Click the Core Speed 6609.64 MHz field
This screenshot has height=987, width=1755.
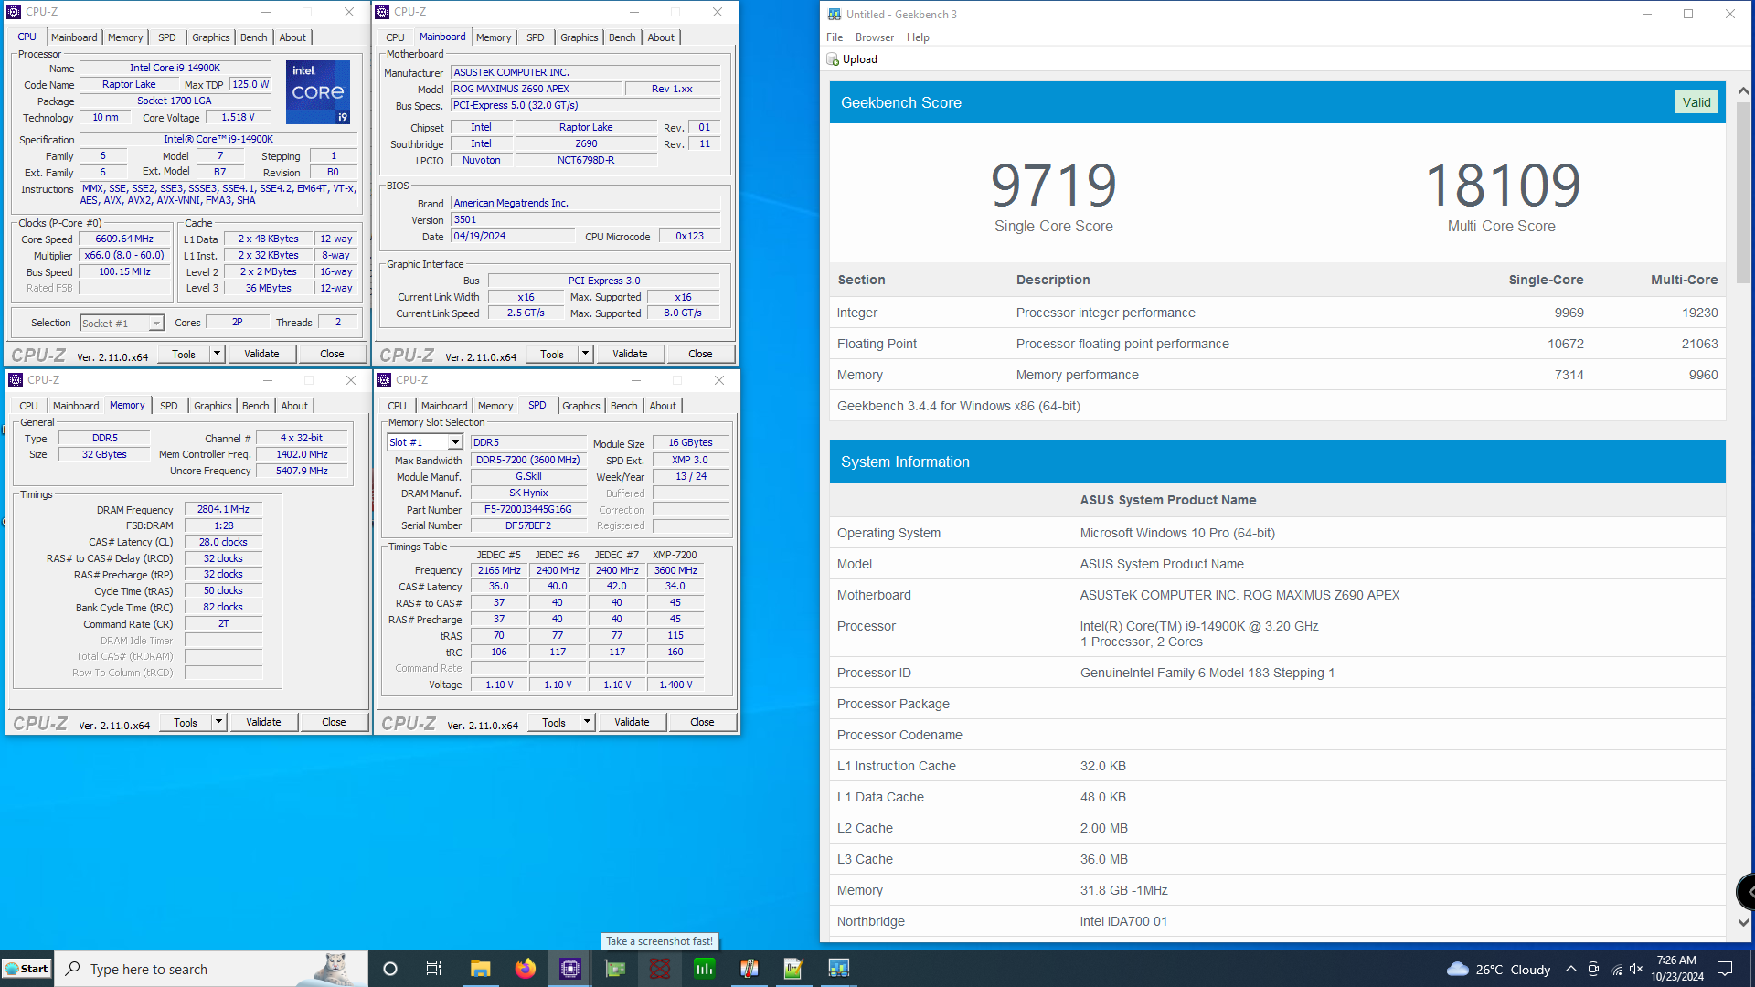(x=124, y=239)
